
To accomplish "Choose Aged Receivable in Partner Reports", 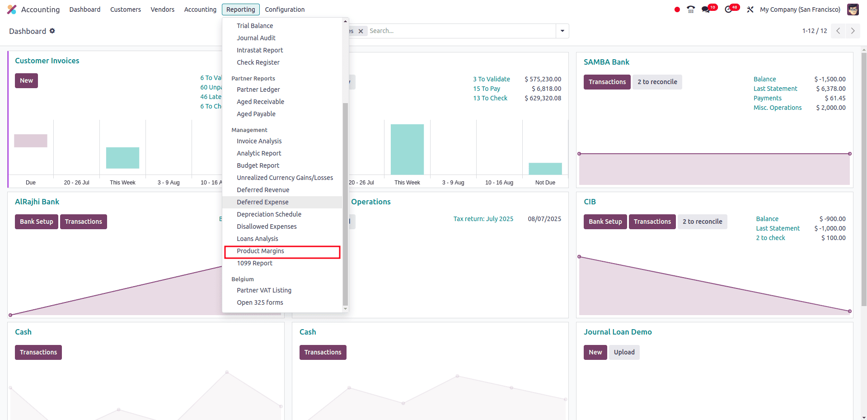I will coord(260,102).
